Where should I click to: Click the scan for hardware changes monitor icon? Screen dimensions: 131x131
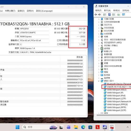[x=123, y=14]
